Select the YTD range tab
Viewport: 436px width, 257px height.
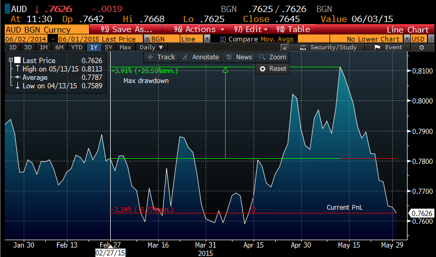pos(77,47)
